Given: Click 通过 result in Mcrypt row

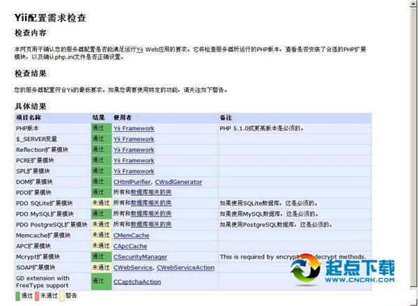Looking at the screenshot, I should pyautogui.click(x=101, y=257).
